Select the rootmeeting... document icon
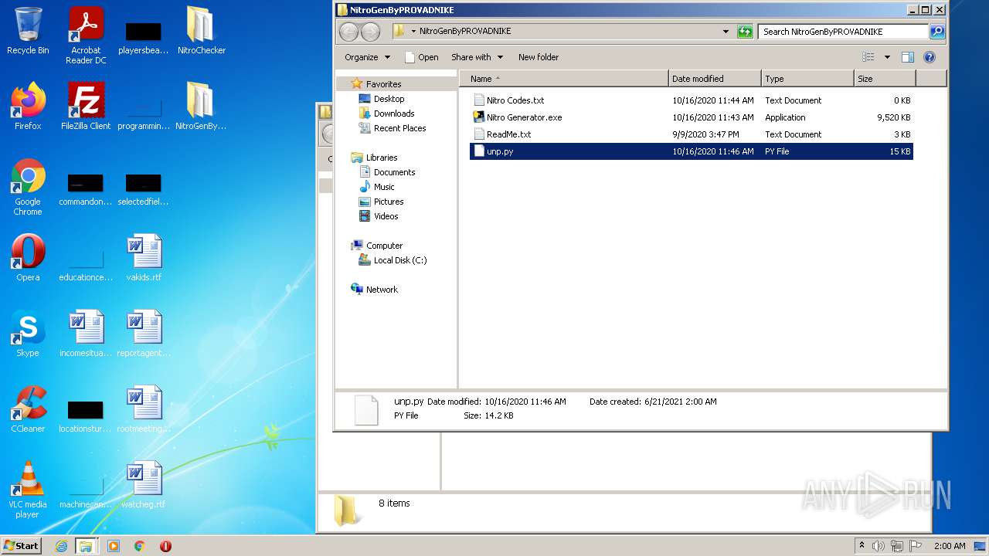Viewport: 989px width, 556px height. tap(144, 409)
